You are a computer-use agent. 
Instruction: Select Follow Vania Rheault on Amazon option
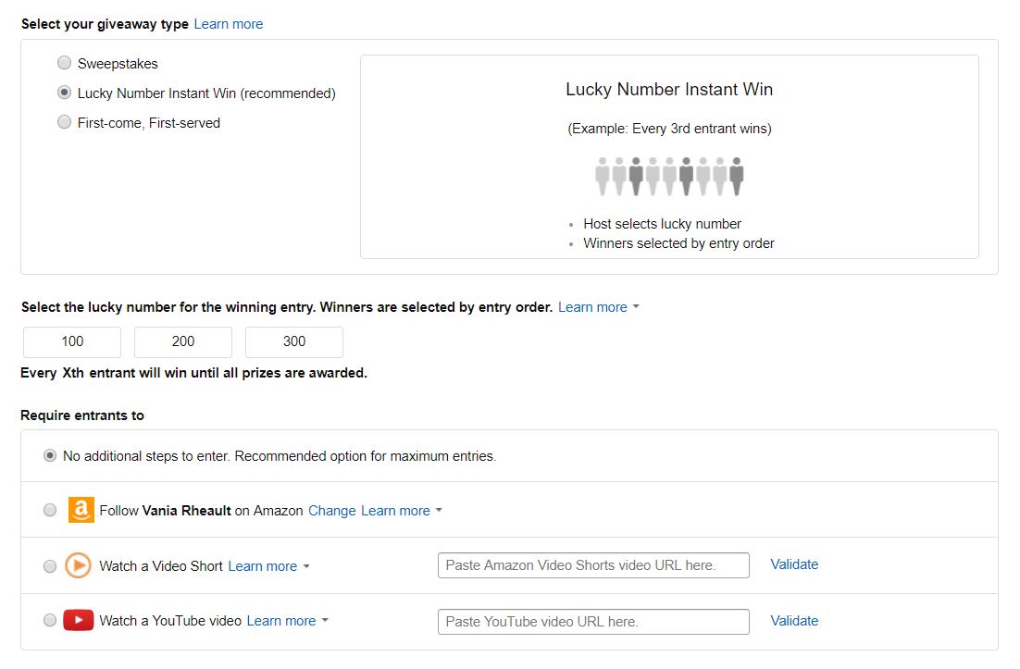click(50, 510)
